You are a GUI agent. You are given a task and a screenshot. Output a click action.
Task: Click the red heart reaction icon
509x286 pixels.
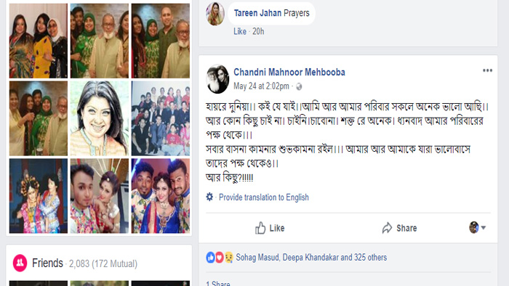point(220,258)
